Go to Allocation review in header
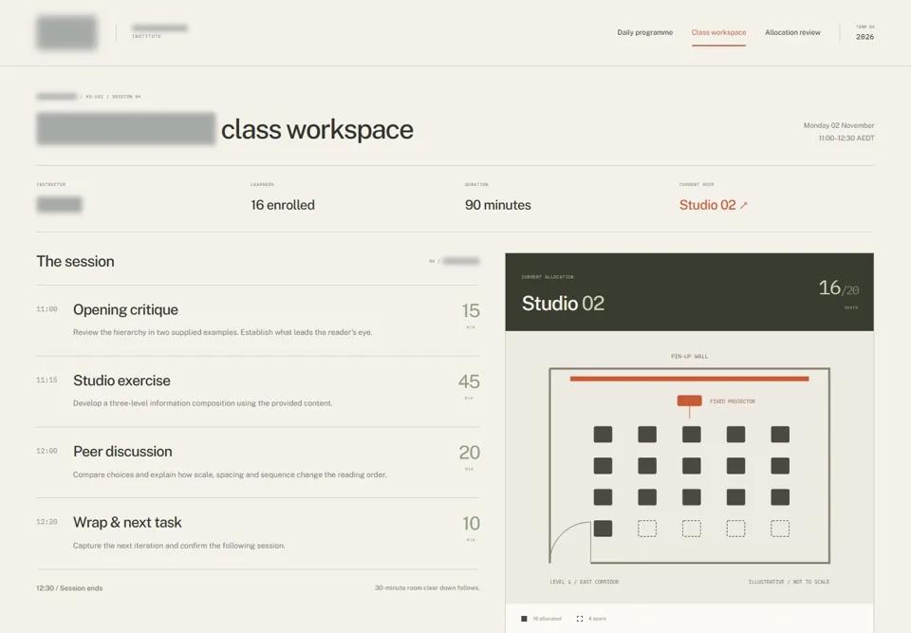The width and height of the screenshot is (911, 633). click(792, 32)
